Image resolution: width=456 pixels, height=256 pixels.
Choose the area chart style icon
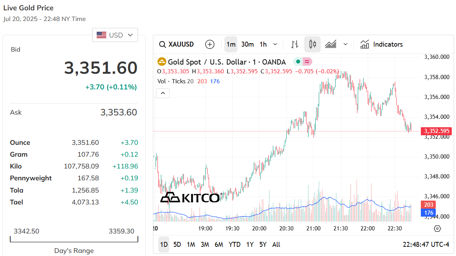(x=331, y=44)
